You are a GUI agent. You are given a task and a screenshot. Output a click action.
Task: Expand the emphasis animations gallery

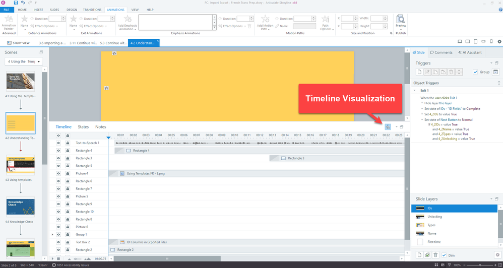214,28
